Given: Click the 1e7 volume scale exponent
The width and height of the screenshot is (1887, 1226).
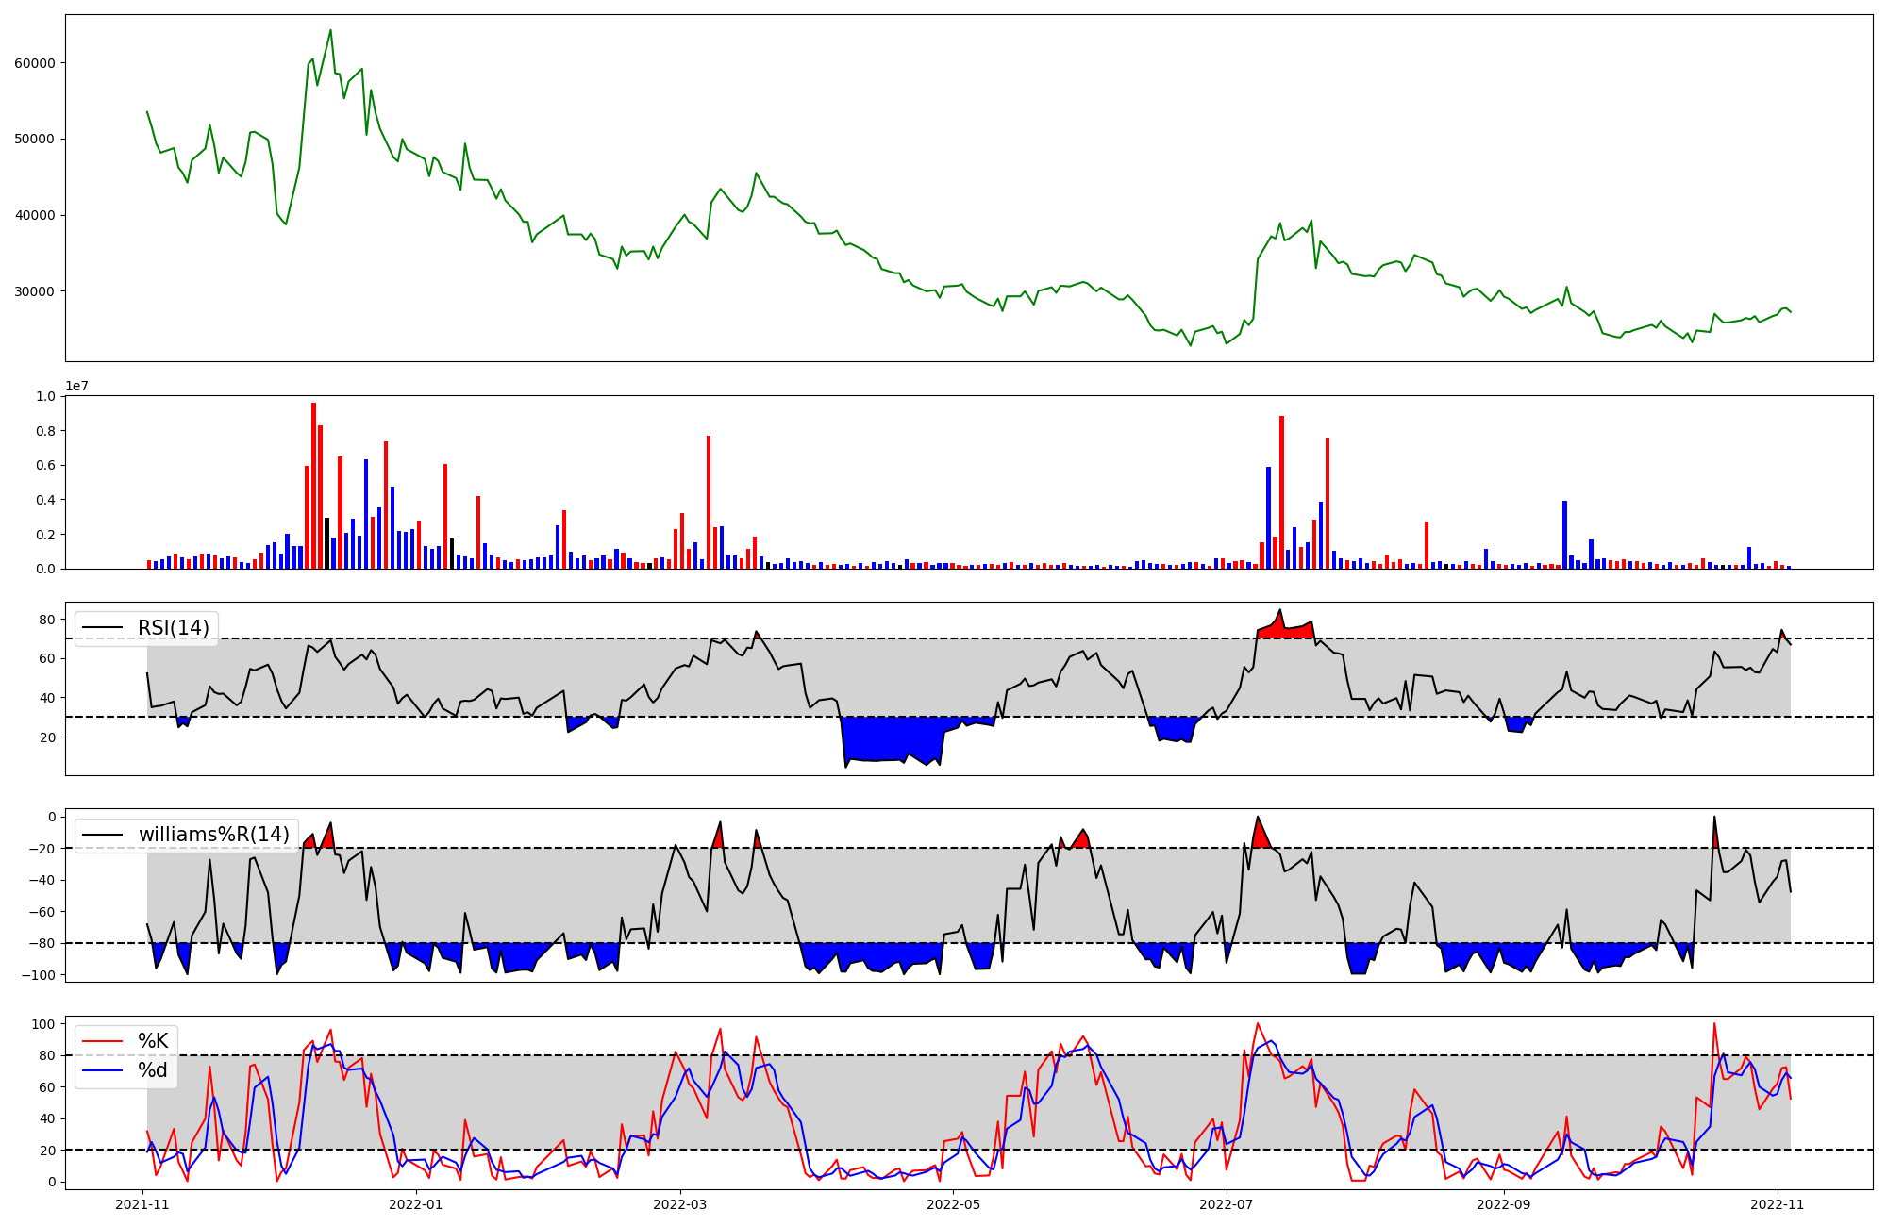Looking at the screenshot, I should [x=76, y=387].
